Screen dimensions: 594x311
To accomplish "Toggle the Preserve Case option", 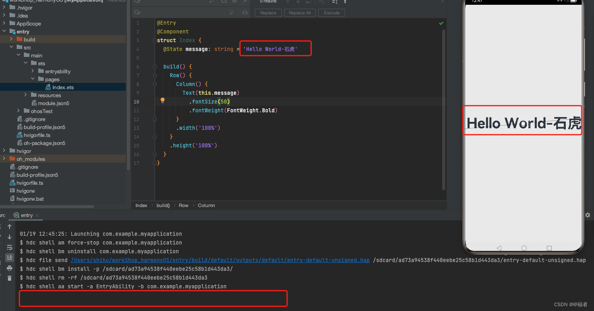I will coord(245,13).
